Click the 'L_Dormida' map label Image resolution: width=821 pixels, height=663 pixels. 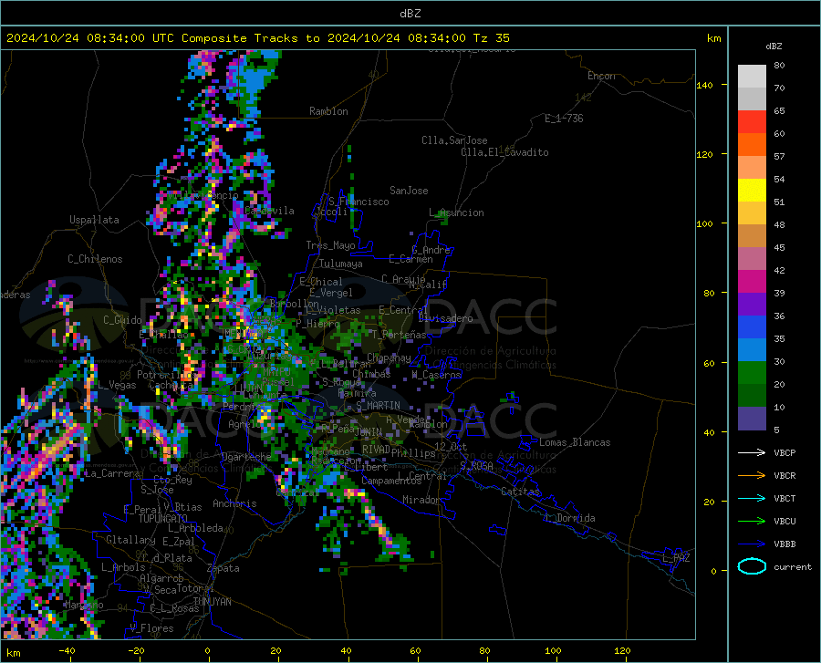point(569,518)
